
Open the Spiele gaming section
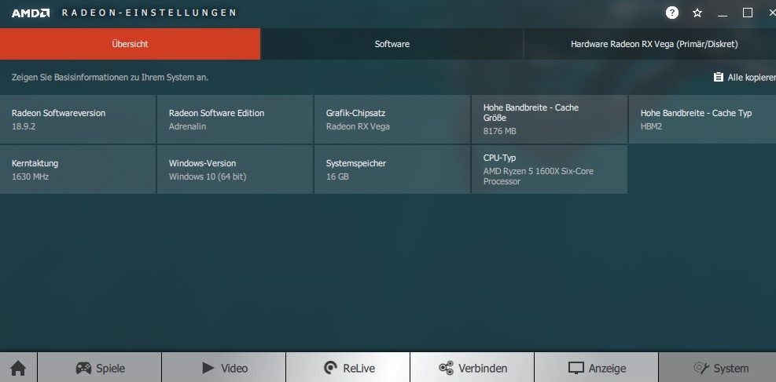[x=100, y=368]
